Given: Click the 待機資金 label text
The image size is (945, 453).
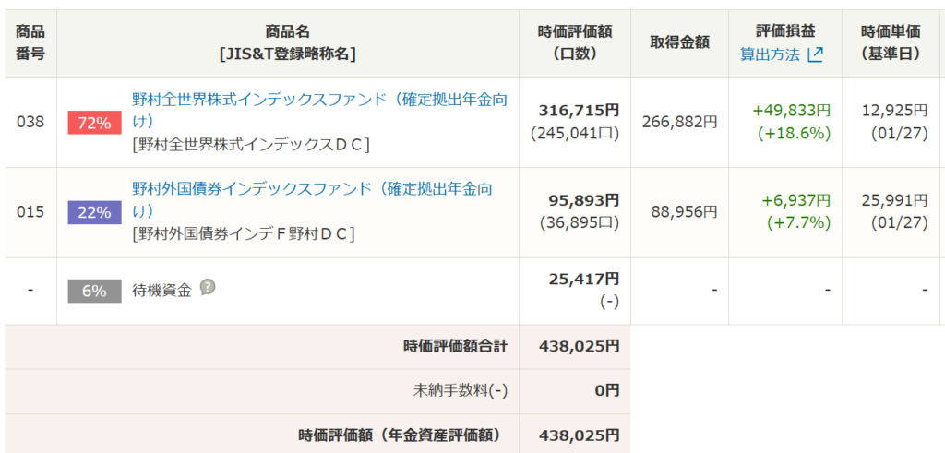Looking at the screenshot, I should pyautogui.click(x=161, y=290).
